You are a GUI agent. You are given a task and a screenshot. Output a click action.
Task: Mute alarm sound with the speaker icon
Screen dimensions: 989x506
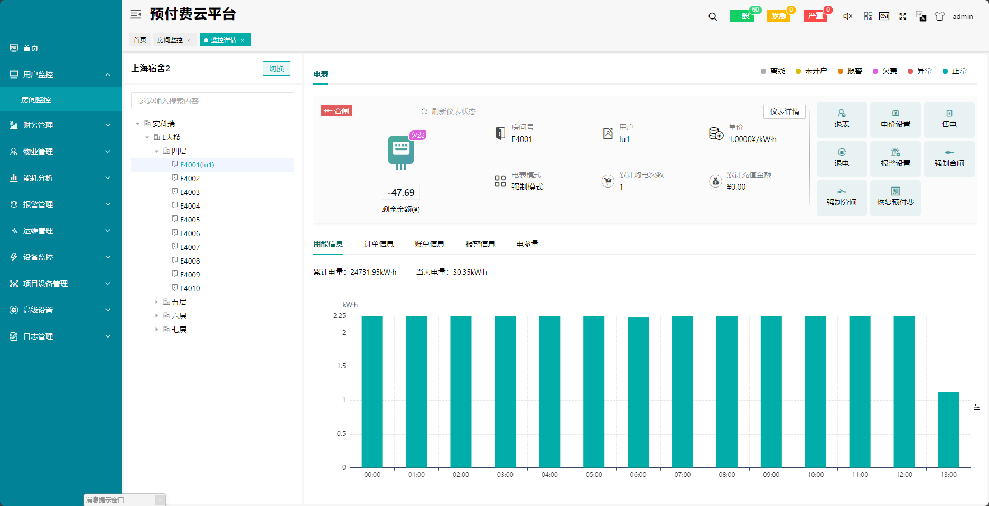[847, 16]
